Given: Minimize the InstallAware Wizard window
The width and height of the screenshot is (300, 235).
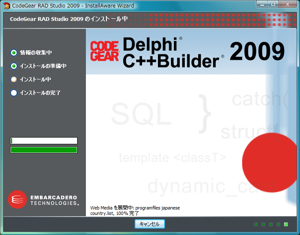Looking at the screenshot, I should [262, 5].
